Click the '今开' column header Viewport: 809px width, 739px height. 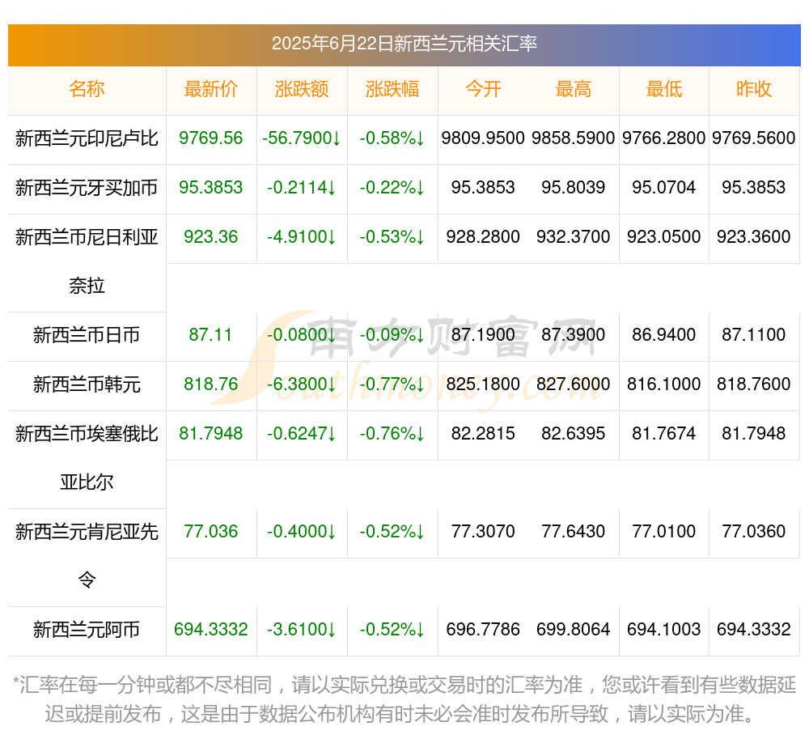coord(483,89)
